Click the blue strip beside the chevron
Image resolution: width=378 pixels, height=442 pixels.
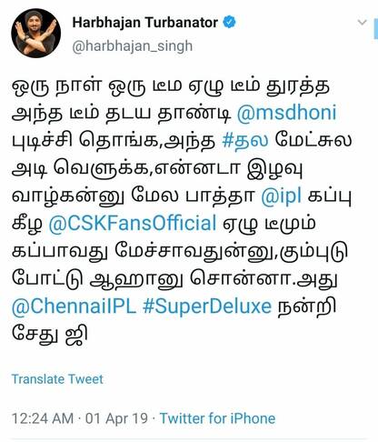click(376, 27)
